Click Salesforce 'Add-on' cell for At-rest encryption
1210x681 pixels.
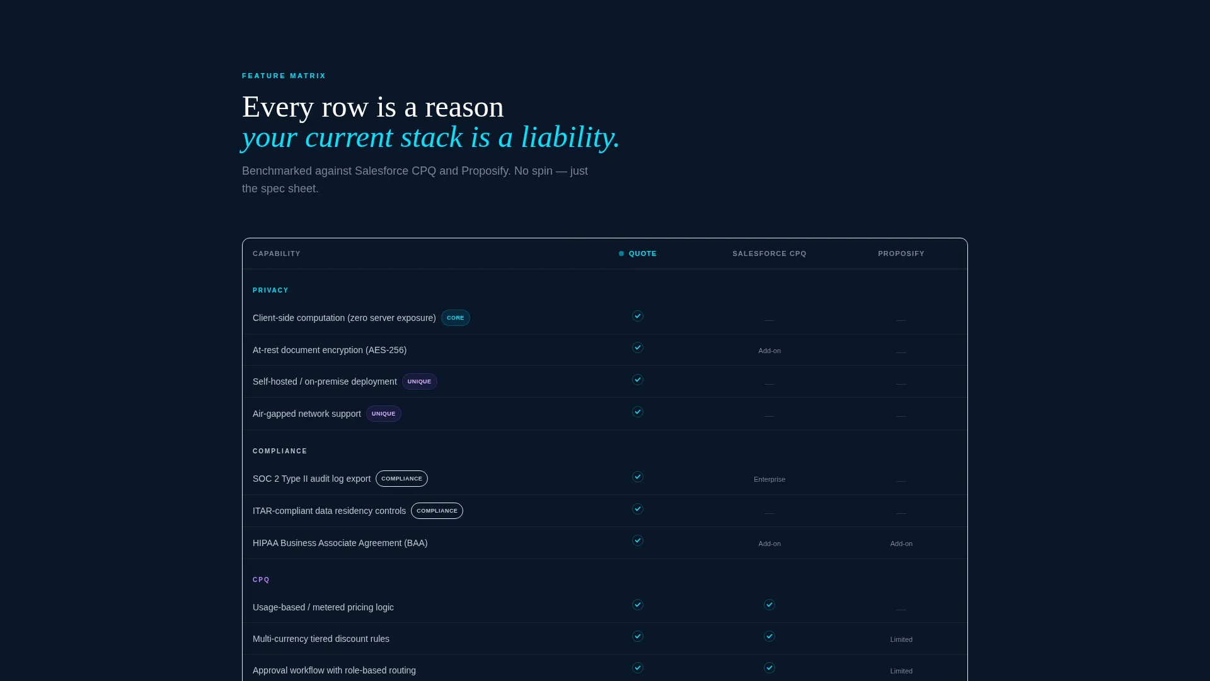pyautogui.click(x=769, y=351)
